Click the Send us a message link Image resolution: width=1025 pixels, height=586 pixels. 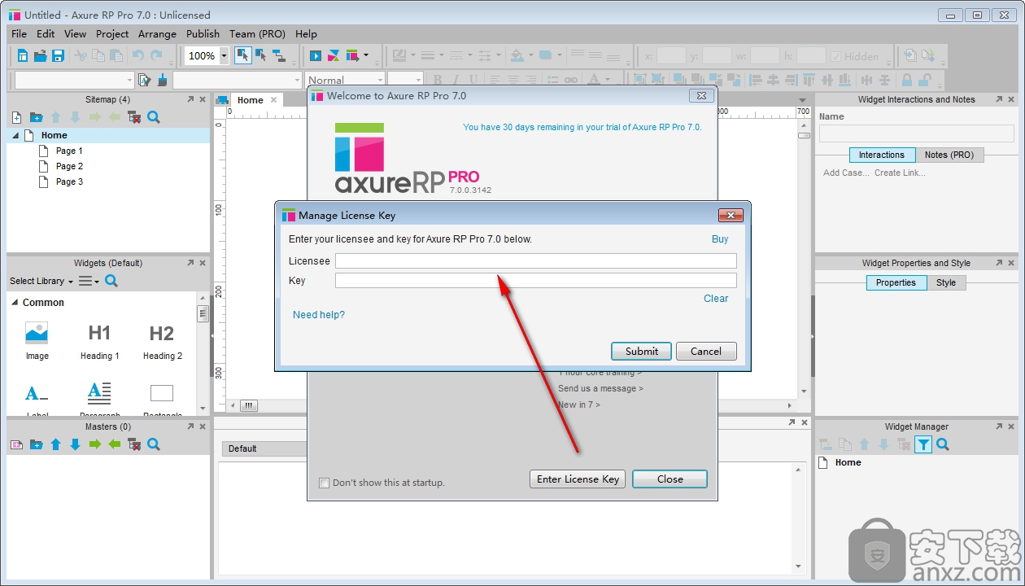coord(600,388)
